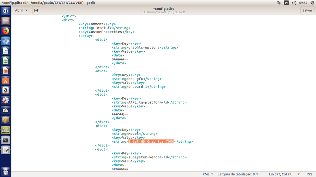
Task: Open the Amazon launcher icon
Action: [x=6, y=90]
